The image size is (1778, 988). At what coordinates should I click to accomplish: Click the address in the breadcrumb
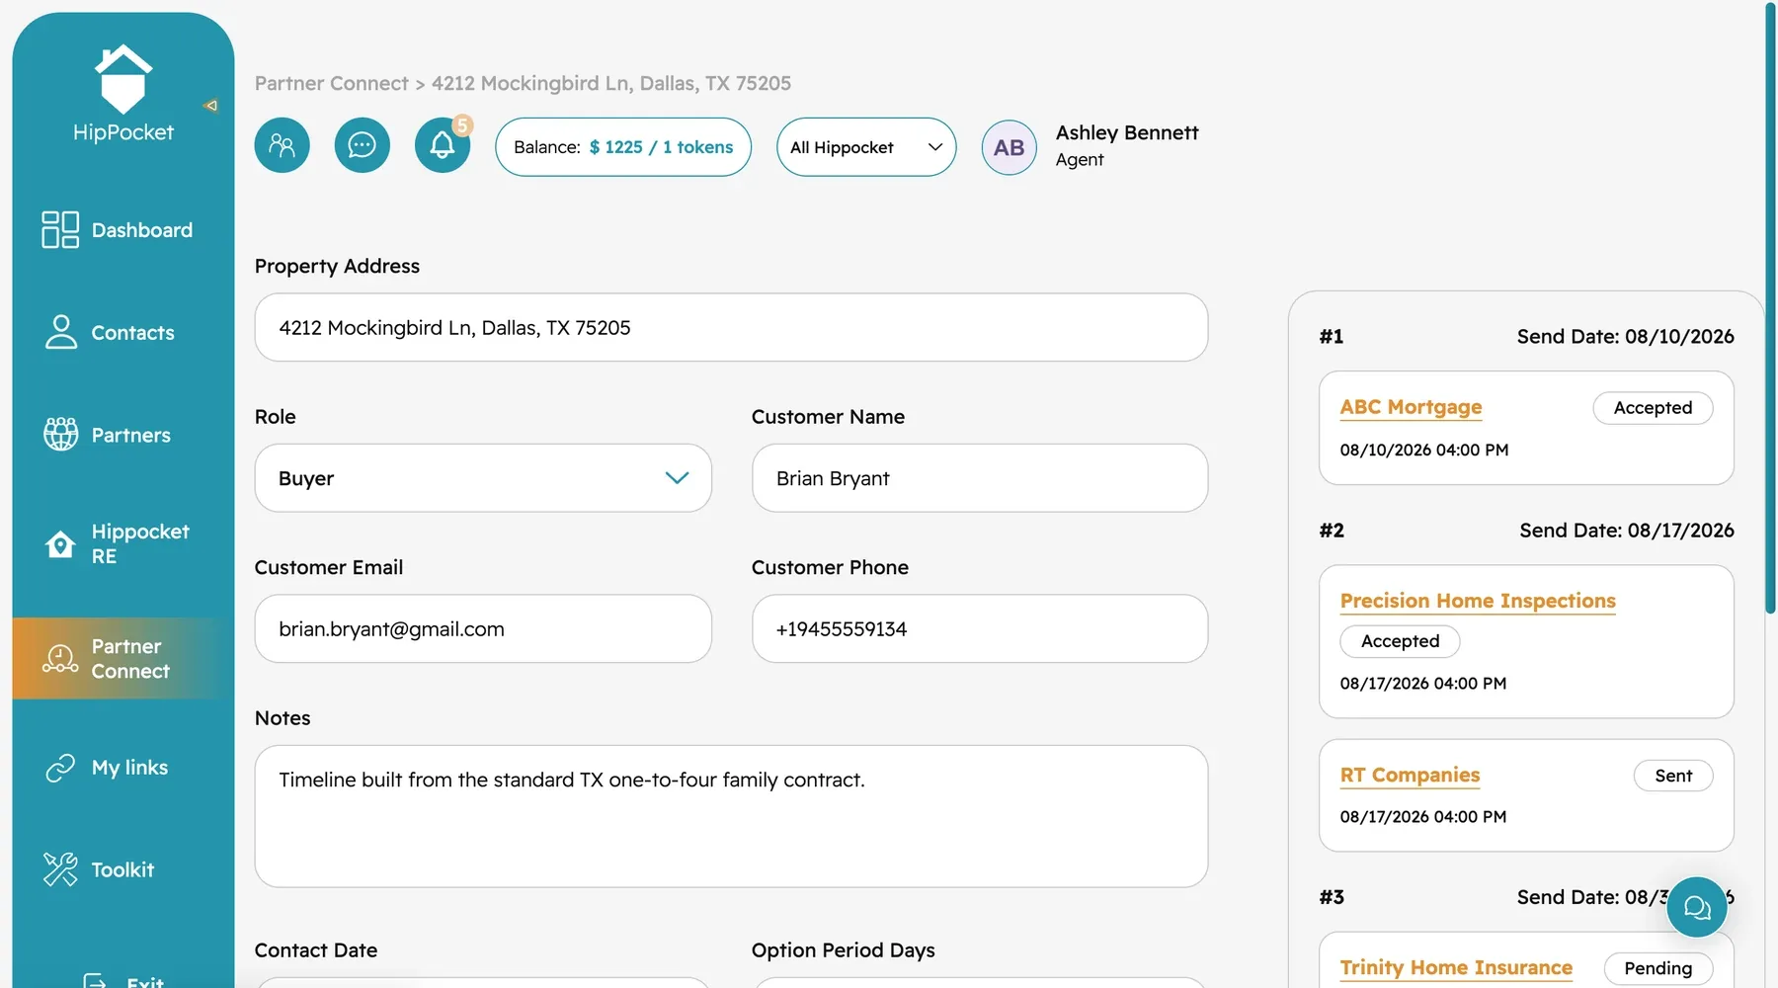[611, 83]
